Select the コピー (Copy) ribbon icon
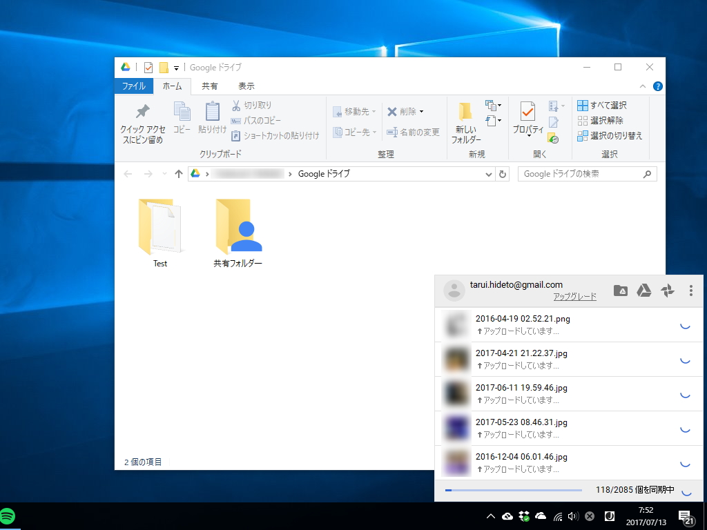The height and width of the screenshot is (530, 707). 181,117
